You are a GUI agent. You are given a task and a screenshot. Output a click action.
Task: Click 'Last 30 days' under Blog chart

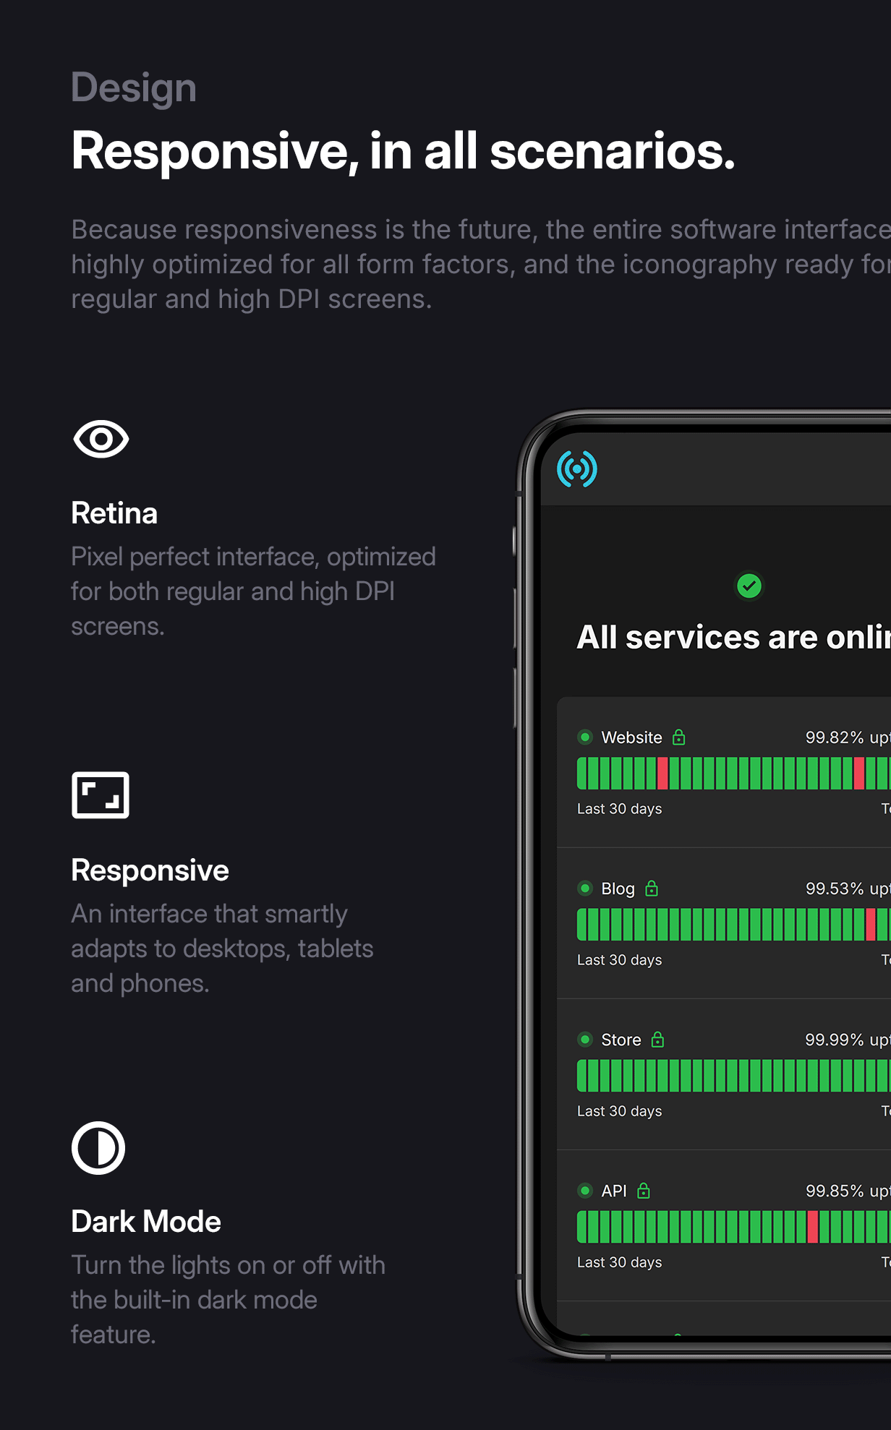click(620, 959)
